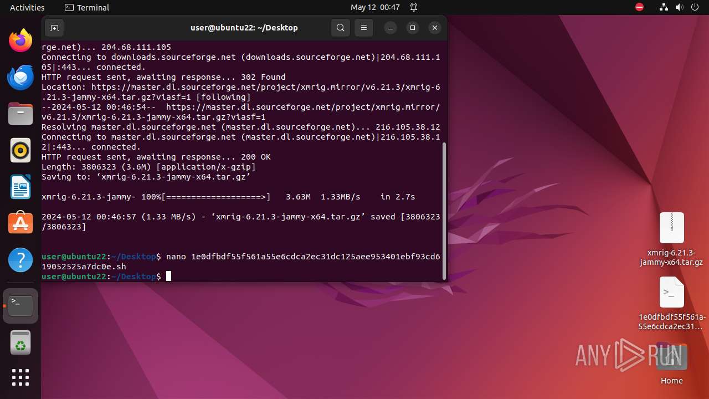Click the current terminal prompt cursor
This screenshot has width=709, height=399.
(x=168, y=276)
